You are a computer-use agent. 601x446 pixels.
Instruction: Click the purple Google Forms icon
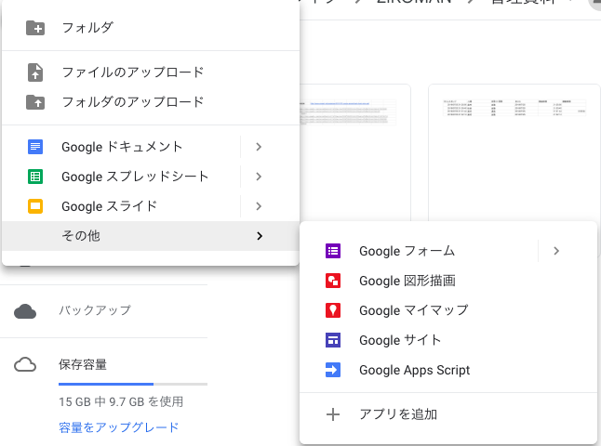click(x=333, y=251)
